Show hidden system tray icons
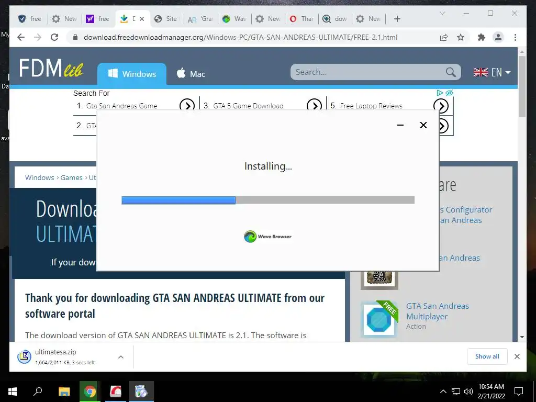 click(x=443, y=392)
